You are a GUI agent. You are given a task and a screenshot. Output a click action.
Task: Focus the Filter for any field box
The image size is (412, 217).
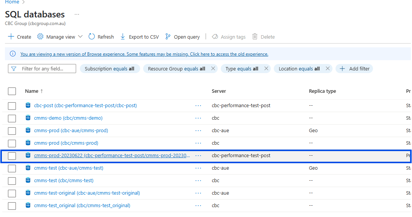(x=45, y=69)
